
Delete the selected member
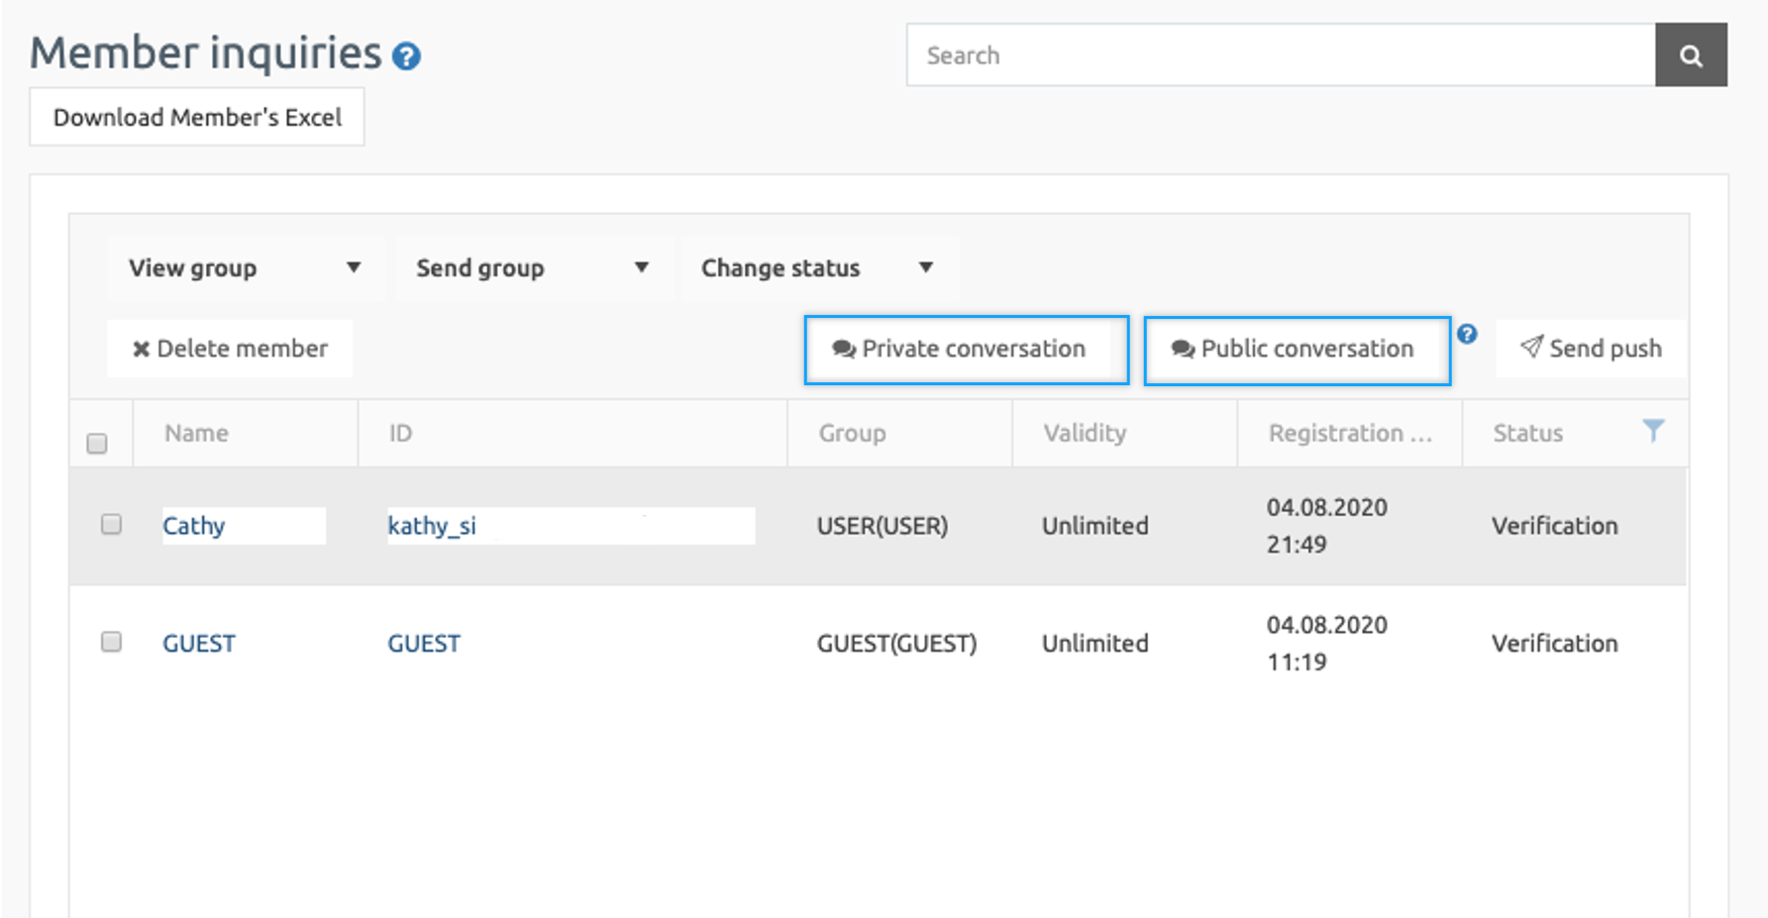pyautogui.click(x=230, y=349)
